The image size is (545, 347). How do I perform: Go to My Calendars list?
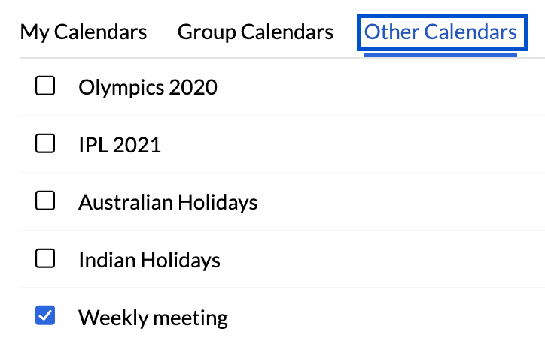click(x=84, y=32)
